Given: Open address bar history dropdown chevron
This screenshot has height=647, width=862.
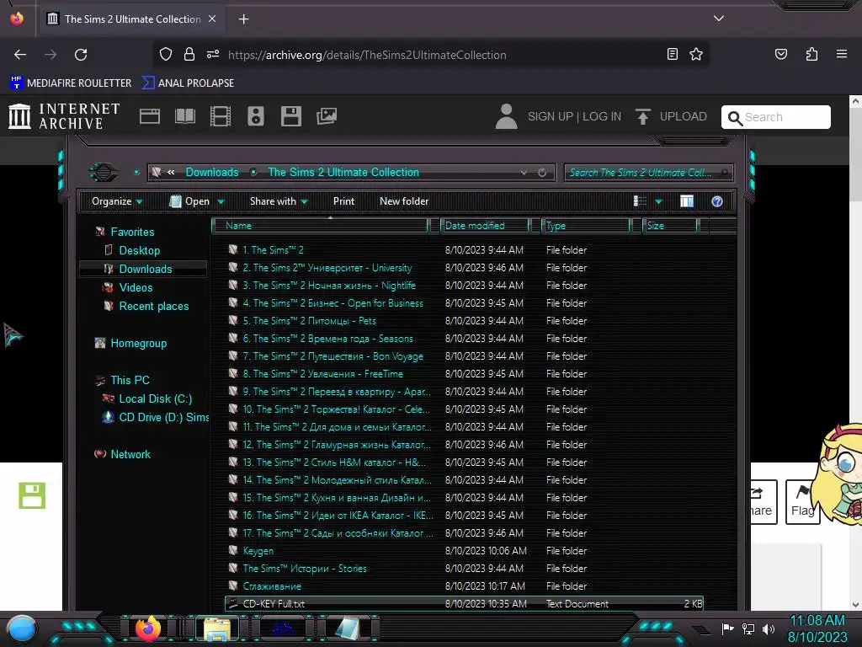Looking at the screenshot, I should click(524, 172).
